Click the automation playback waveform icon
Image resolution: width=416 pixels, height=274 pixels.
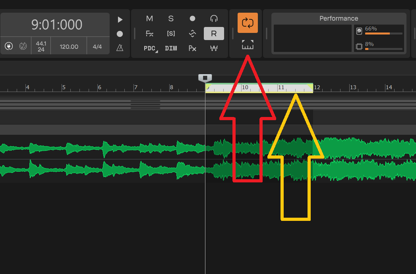192,34
